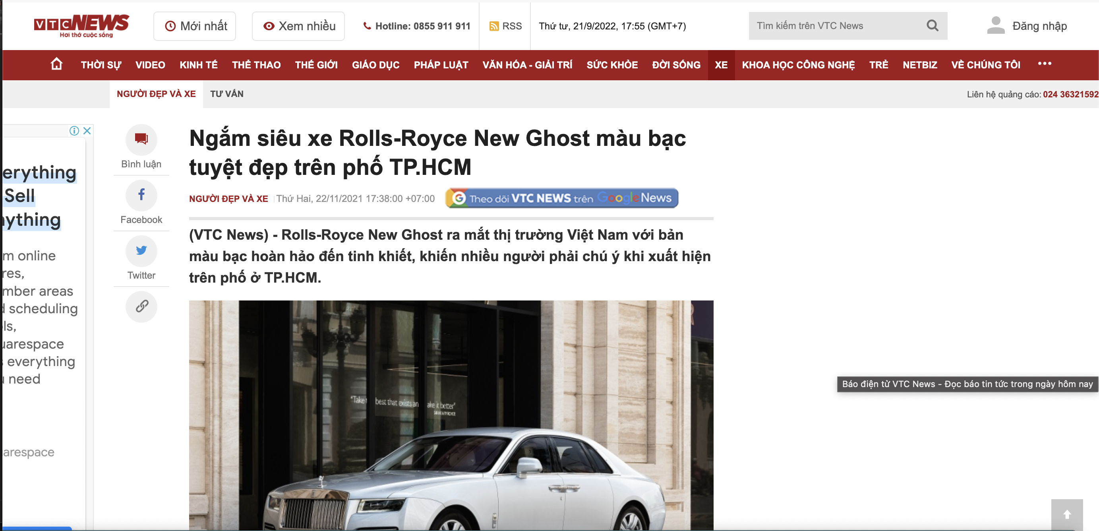Click the scroll-to-top arrow button

pyautogui.click(x=1066, y=514)
